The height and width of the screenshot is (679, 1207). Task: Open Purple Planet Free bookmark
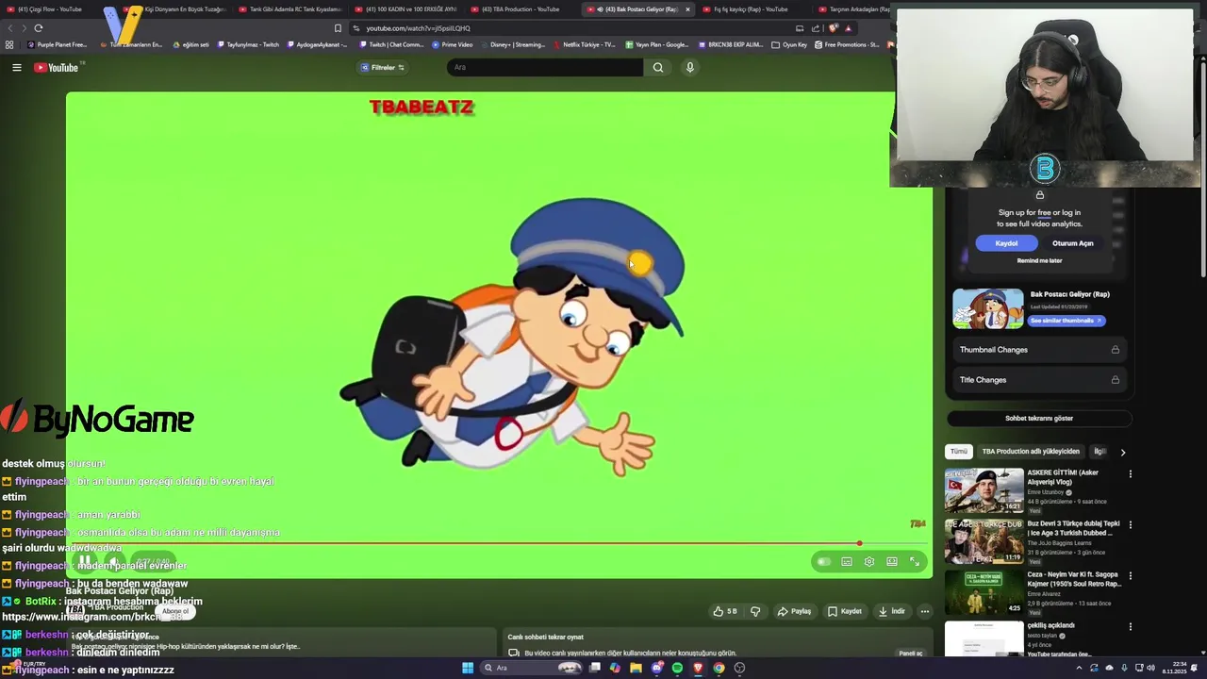coord(57,44)
